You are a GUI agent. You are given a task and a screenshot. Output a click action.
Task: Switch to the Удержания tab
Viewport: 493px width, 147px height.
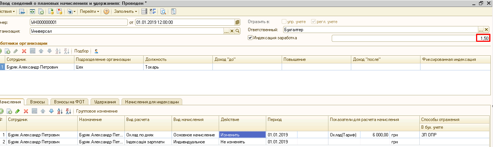tap(105, 102)
